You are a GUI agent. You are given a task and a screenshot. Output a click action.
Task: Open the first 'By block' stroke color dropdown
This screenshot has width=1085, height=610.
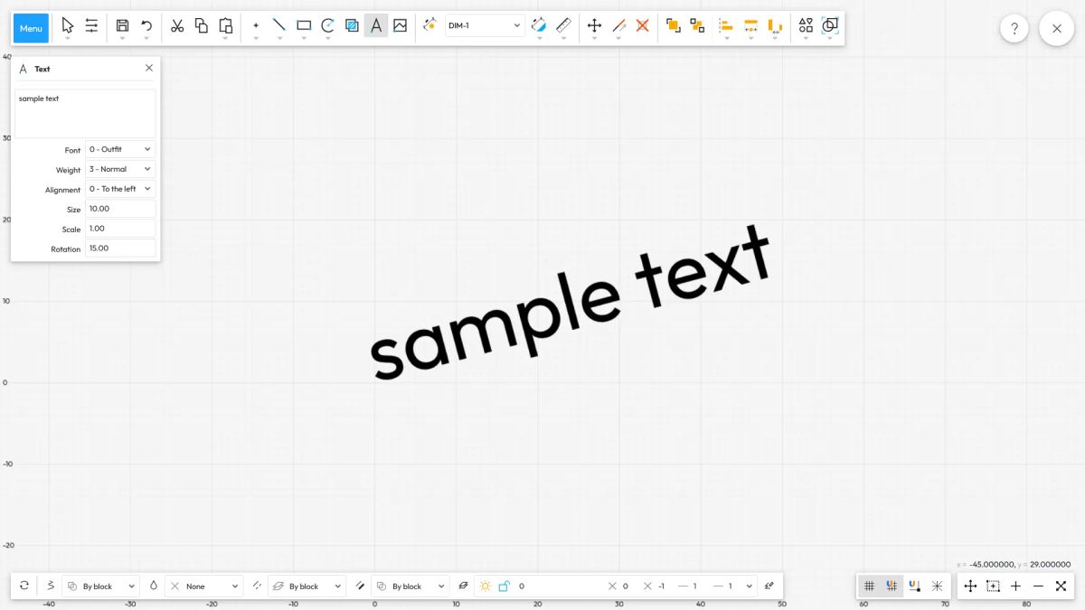pyautogui.click(x=101, y=586)
